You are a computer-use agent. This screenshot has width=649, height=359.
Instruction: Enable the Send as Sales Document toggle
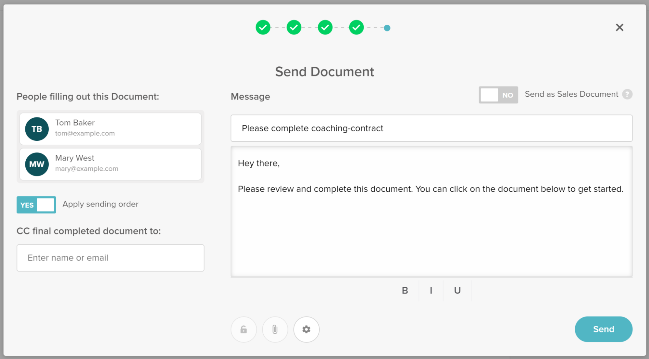coord(498,95)
